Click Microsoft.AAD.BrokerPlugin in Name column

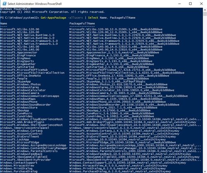point(22,122)
